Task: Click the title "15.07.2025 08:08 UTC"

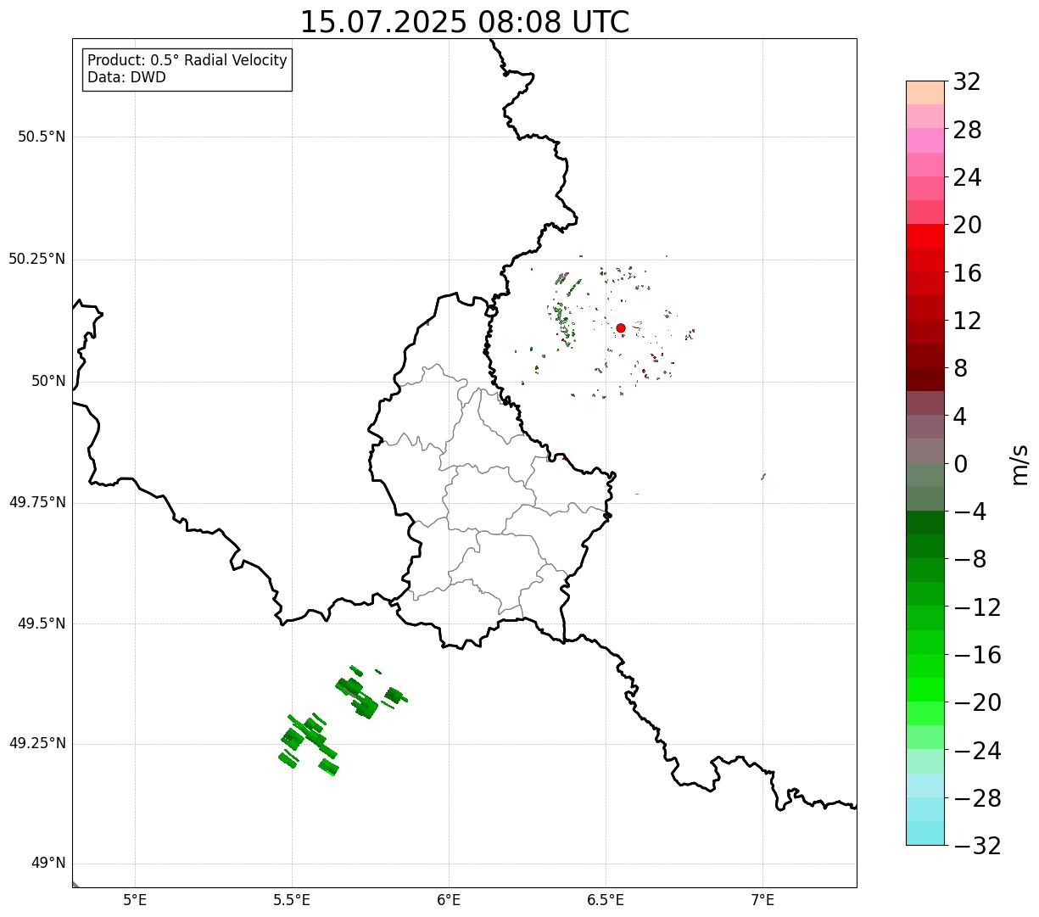Action: coord(465,22)
